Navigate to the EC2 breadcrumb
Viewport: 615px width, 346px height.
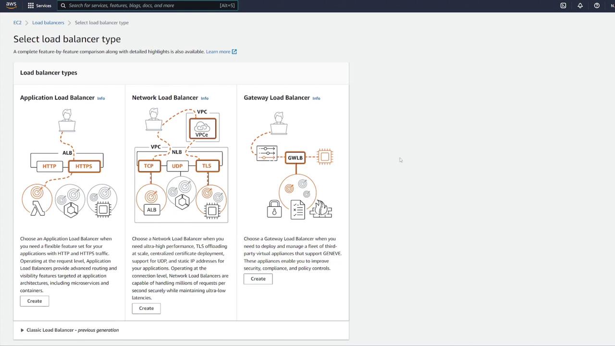[17, 23]
